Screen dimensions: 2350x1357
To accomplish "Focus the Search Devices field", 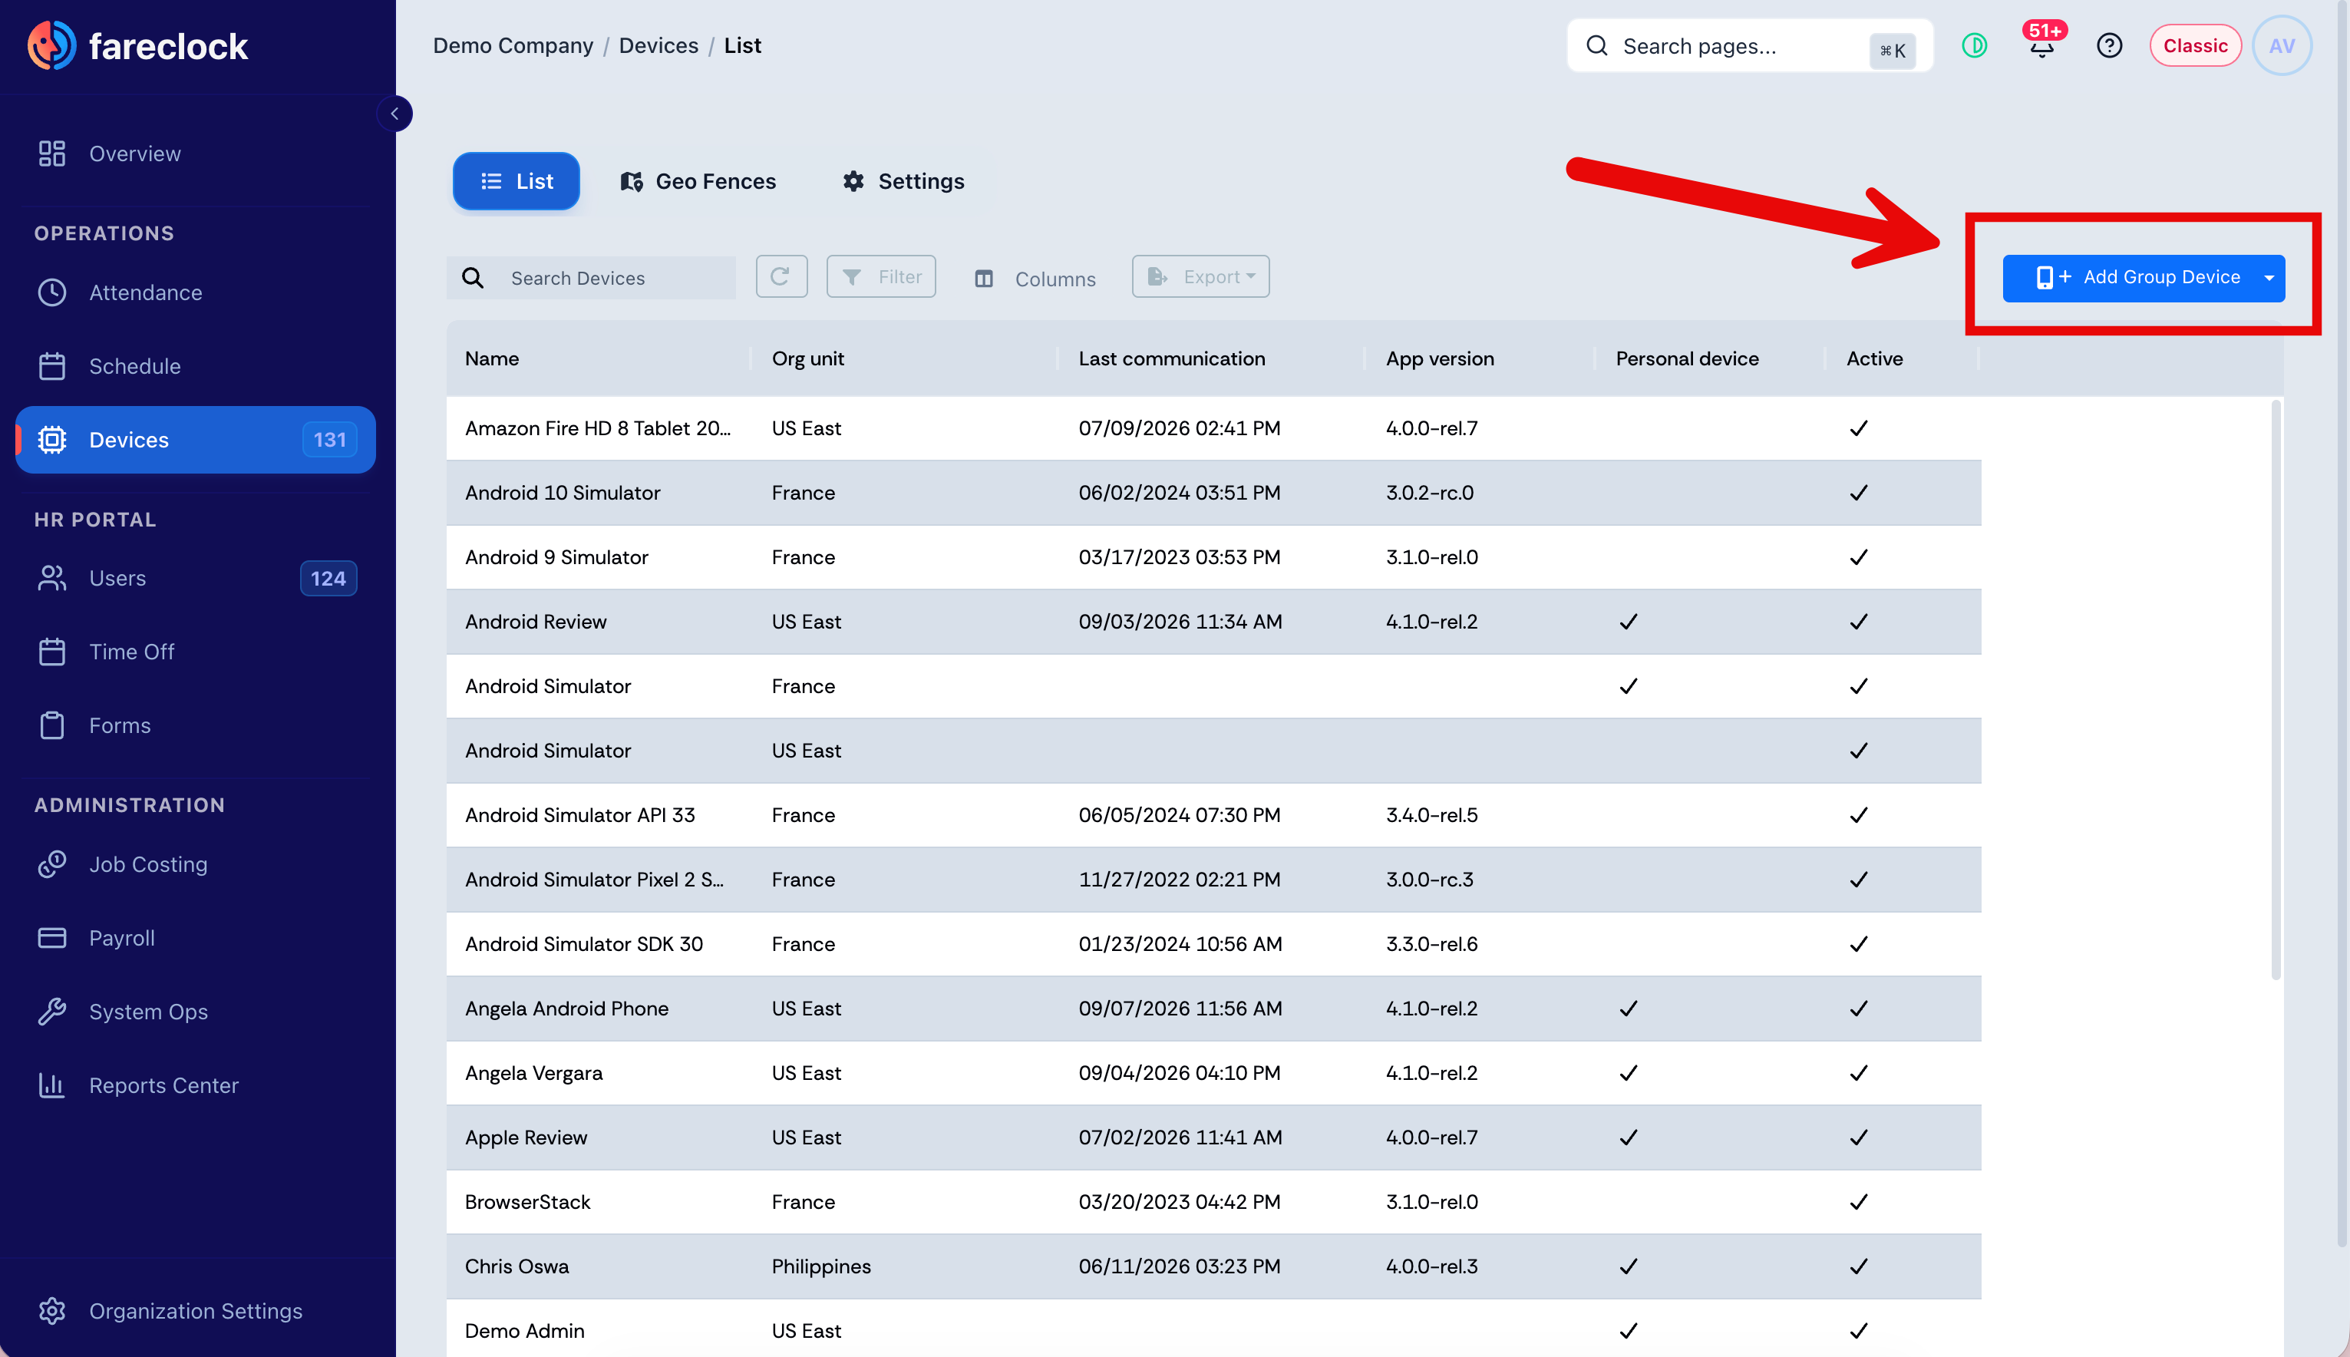I will (591, 278).
